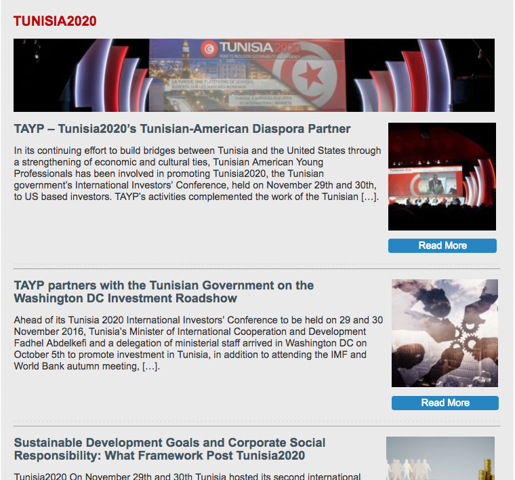Image resolution: width=515 pixels, height=480 pixels.
Task: Click the TUNISIA2020 red heading
Action: (x=55, y=21)
